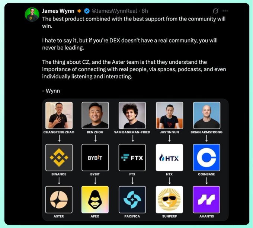This screenshot has width=253, height=228.
Task: Click the HTX logo tile
Action: tap(169, 158)
